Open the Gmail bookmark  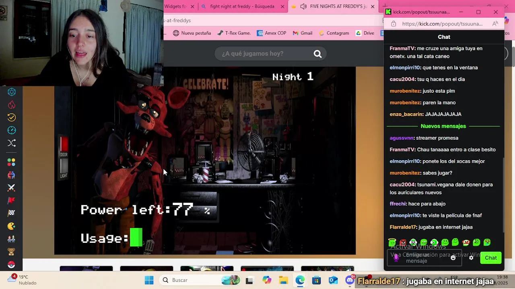(x=303, y=33)
